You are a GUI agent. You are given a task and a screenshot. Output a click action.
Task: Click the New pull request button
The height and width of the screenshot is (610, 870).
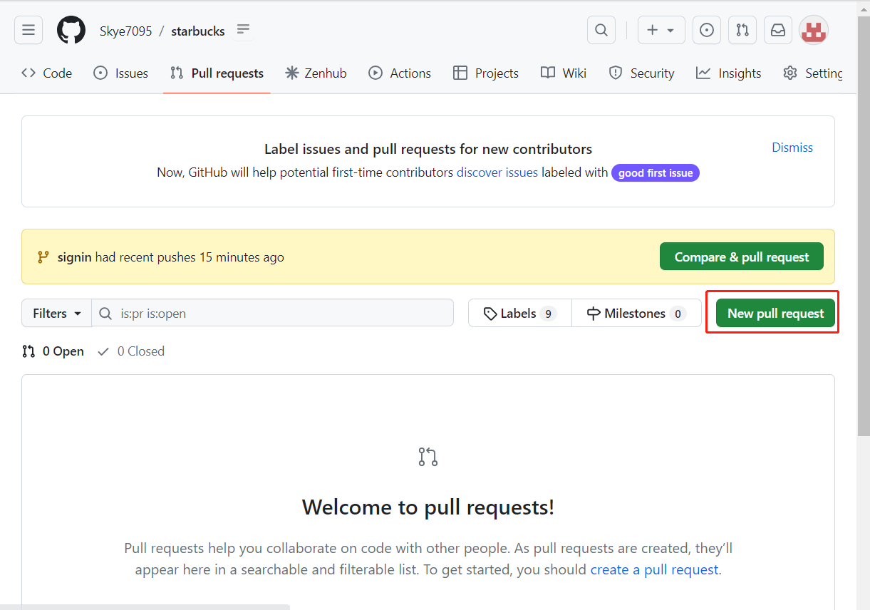775,313
